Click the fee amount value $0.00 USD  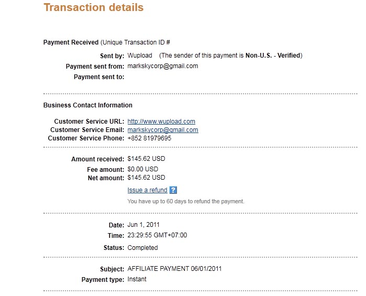[x=142, y=169]
